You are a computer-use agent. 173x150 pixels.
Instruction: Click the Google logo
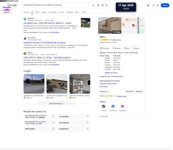tap(12, 5)
